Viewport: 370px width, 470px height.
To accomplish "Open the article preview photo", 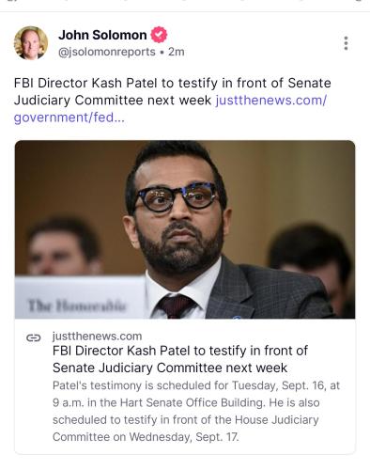I will pos(185,229).
